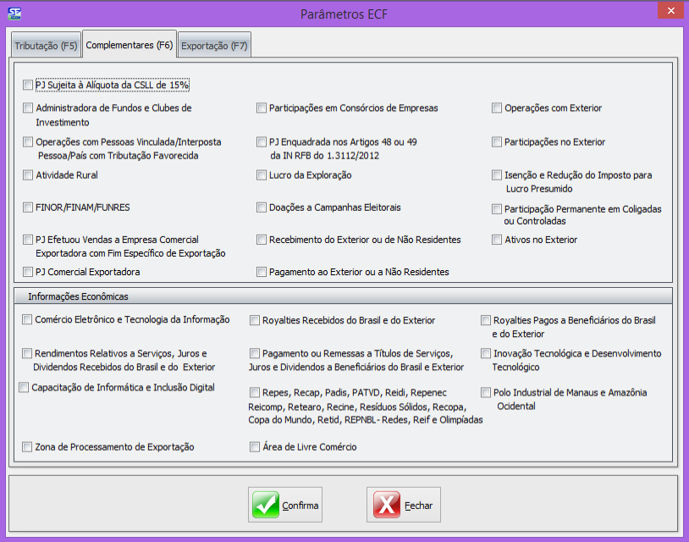Tick Comércio Eletrônico e Tecnologia da Informação
The image size is (689, 542).
pyautogui.click(x=28, y=320)
